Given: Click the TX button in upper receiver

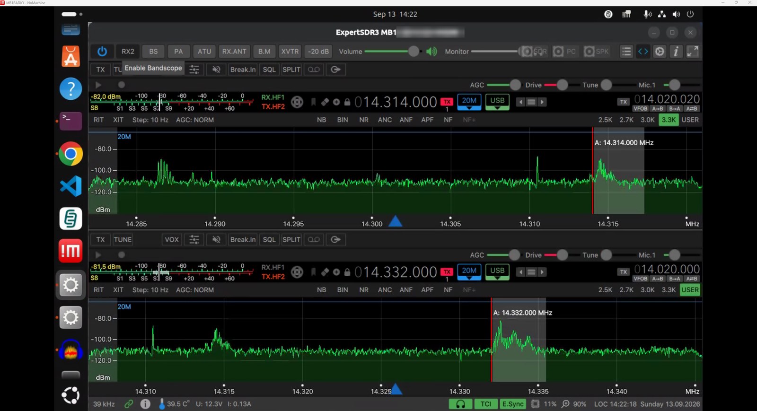Looking at the screenshot, I should [x=101, y=70].
